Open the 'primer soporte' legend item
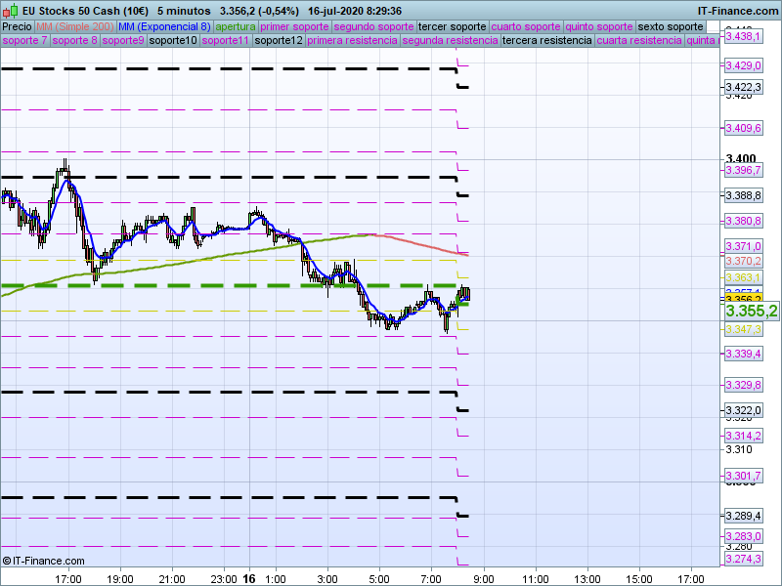Image resolution: width=782 pixels, height=586 pixels. click(x=294, y=26)
